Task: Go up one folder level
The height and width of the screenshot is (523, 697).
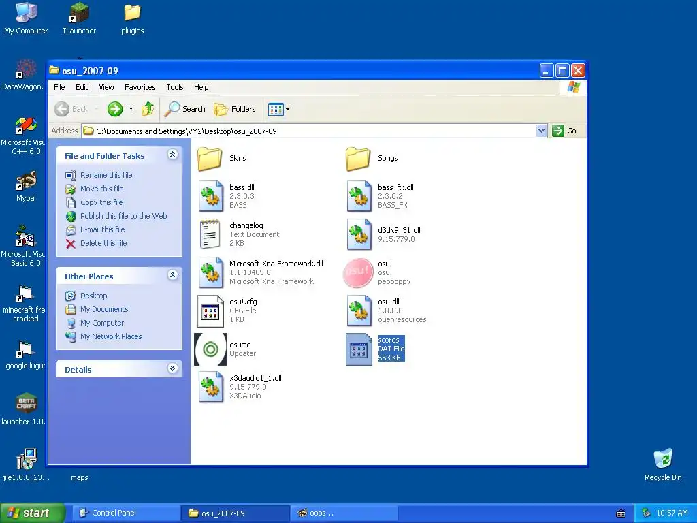Action: click(x=148, y=109)
